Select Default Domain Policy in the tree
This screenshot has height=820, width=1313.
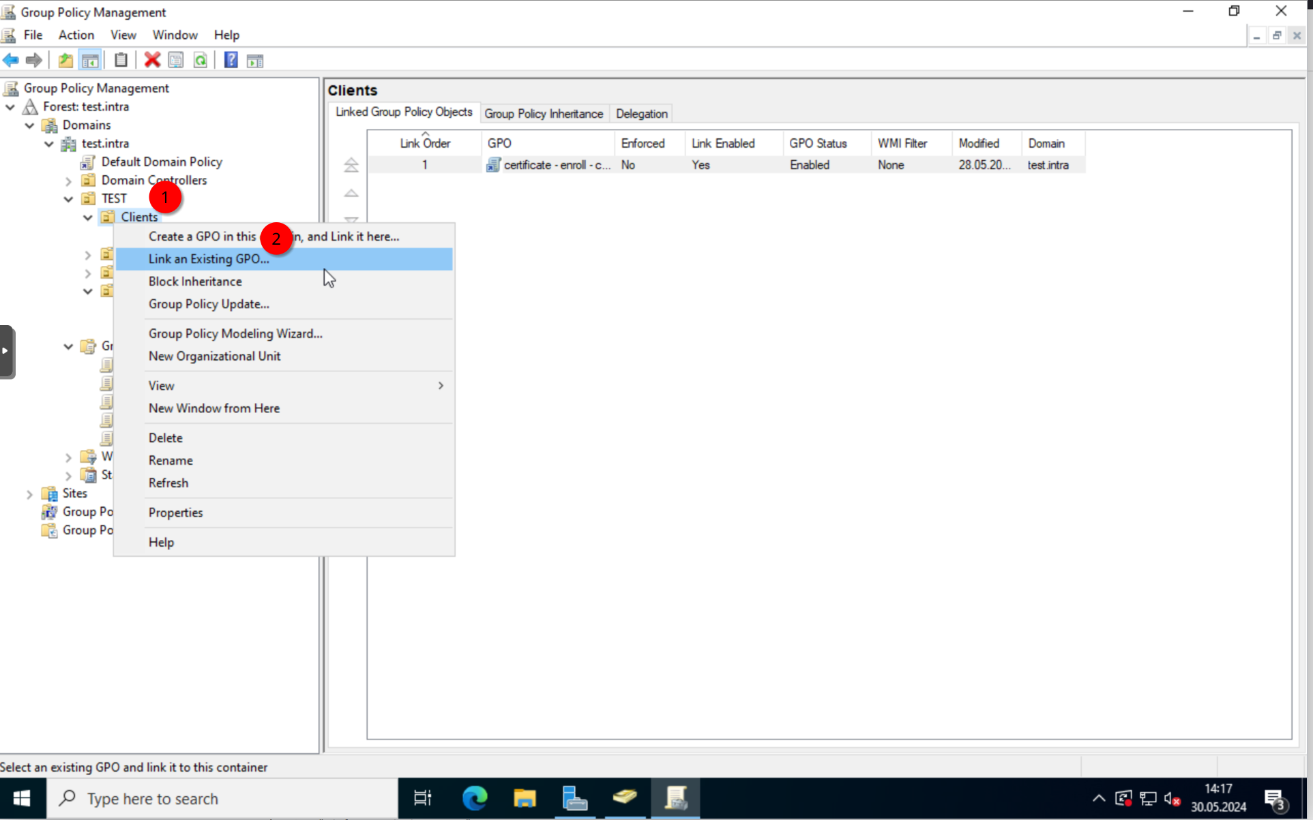point(162,162)
